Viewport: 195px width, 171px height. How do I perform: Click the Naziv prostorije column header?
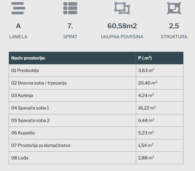pos(73,58)
